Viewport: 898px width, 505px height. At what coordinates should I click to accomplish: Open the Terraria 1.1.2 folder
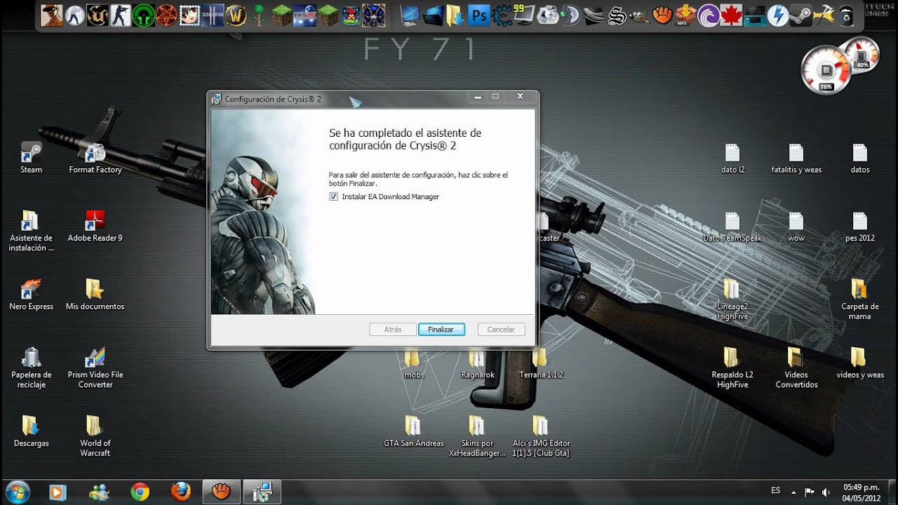(541, 365)
